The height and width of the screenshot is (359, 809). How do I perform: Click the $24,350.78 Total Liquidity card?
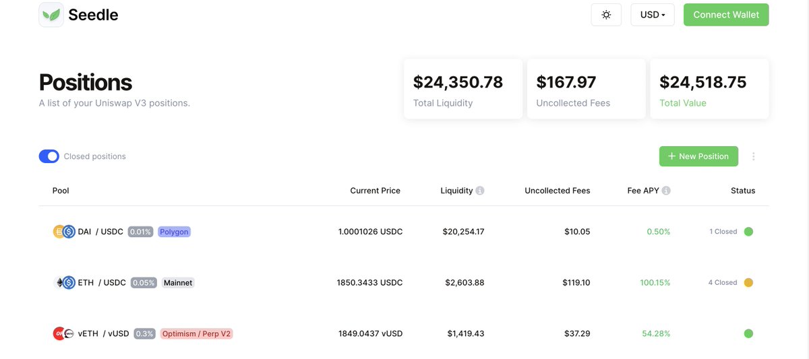463,89
